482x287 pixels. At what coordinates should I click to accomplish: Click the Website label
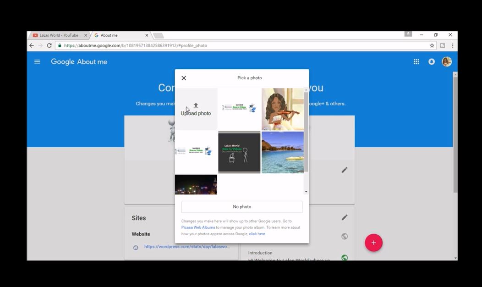click(x=141, y=234)
